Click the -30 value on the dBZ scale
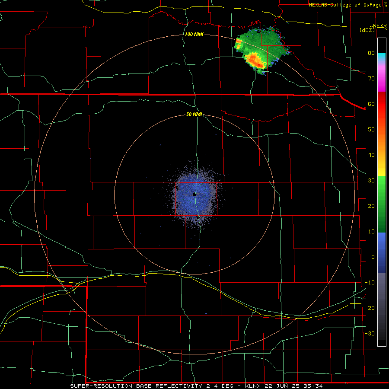Viewport: 389px width, 389px height. click(x=370, y=333)
